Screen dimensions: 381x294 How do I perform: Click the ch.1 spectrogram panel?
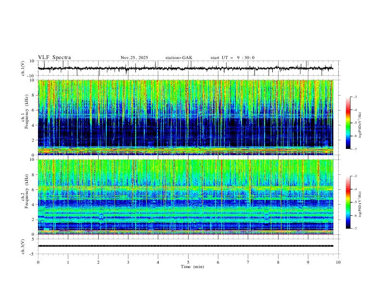click(186, 117)
